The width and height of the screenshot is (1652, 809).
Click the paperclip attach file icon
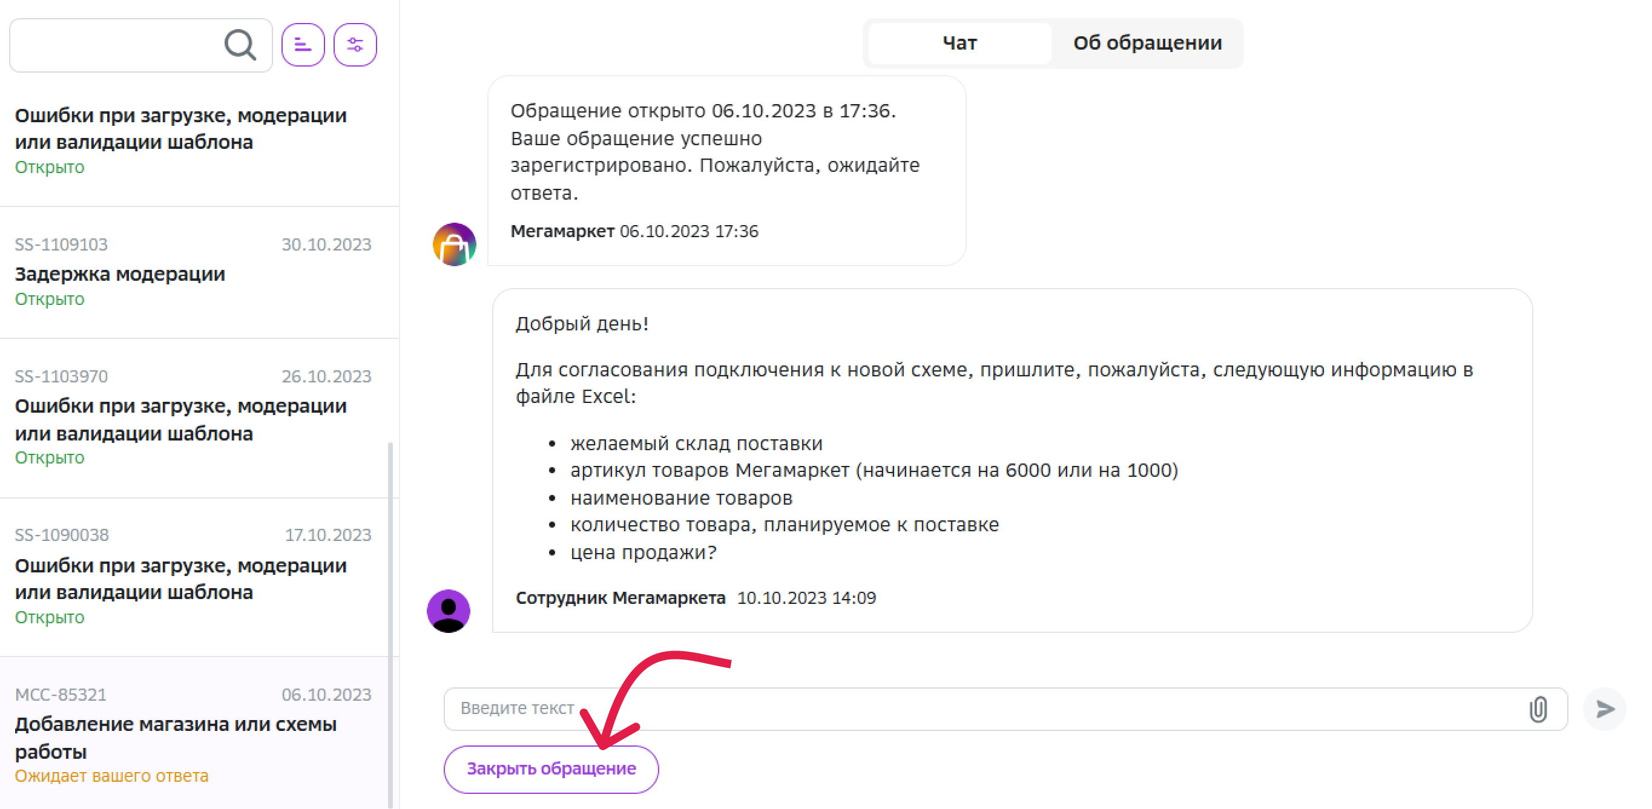point(1538,709)
